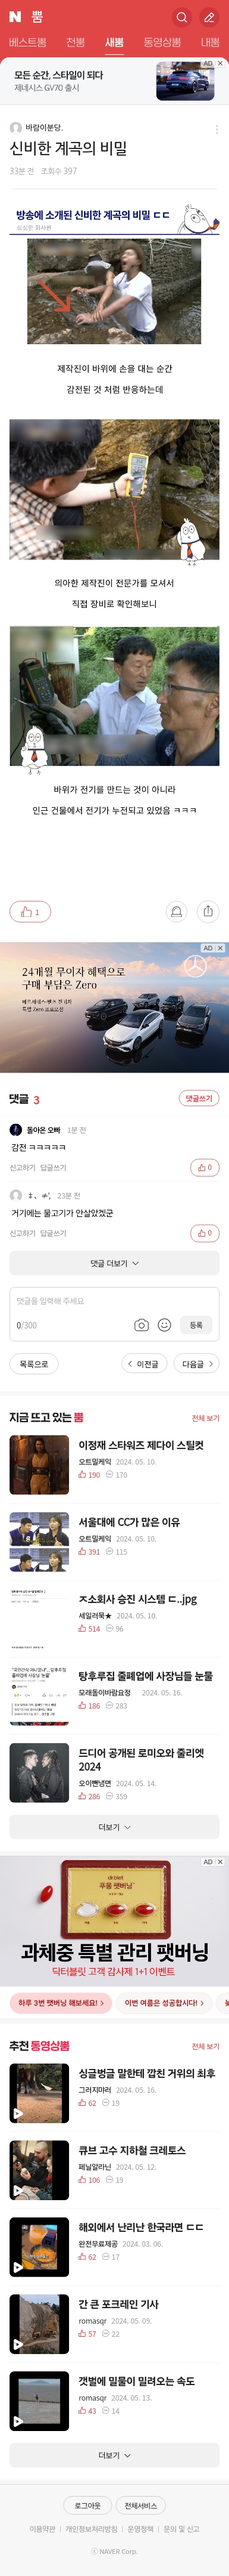Click the Naver N logo

click(15, 17)
